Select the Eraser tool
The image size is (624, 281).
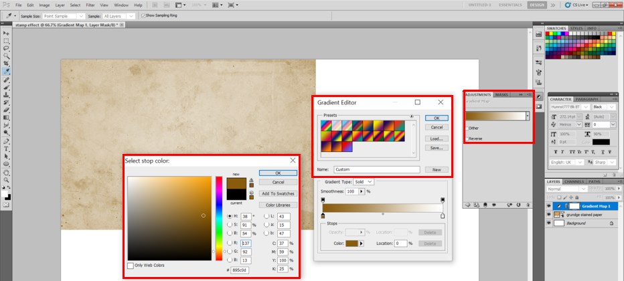[x=6, y=110]
